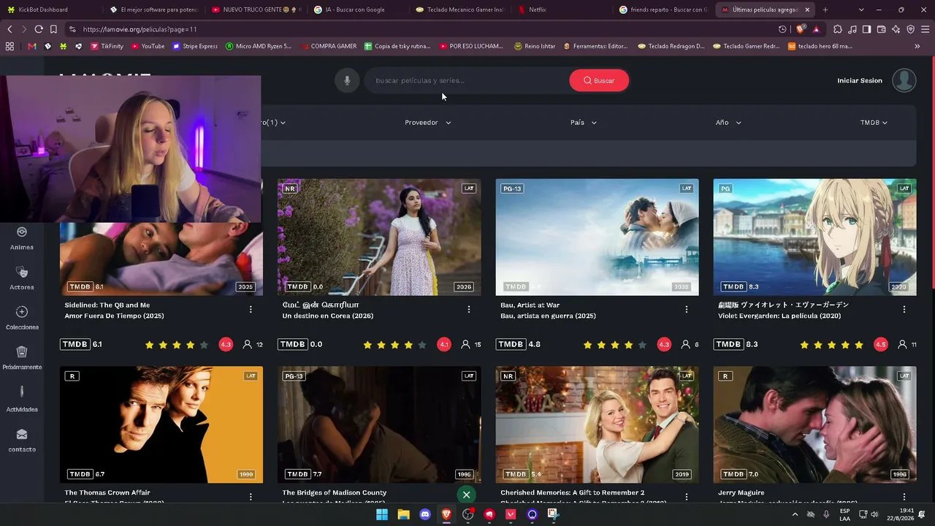Reload the page with browser refresh icon
Viewport: 935px width, 526px height.
[39, 29]
